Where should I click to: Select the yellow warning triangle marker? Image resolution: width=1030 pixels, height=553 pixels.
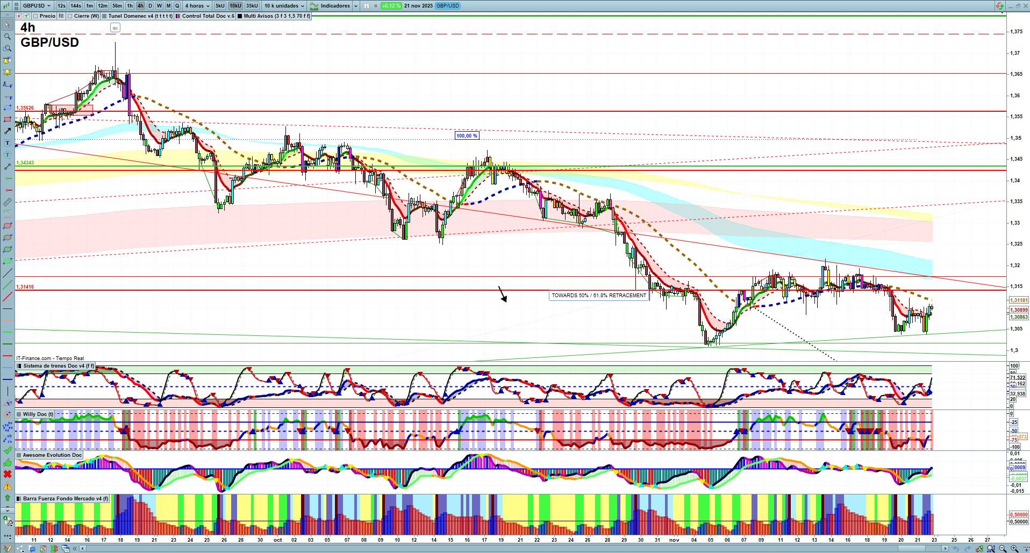coord(7,486)
